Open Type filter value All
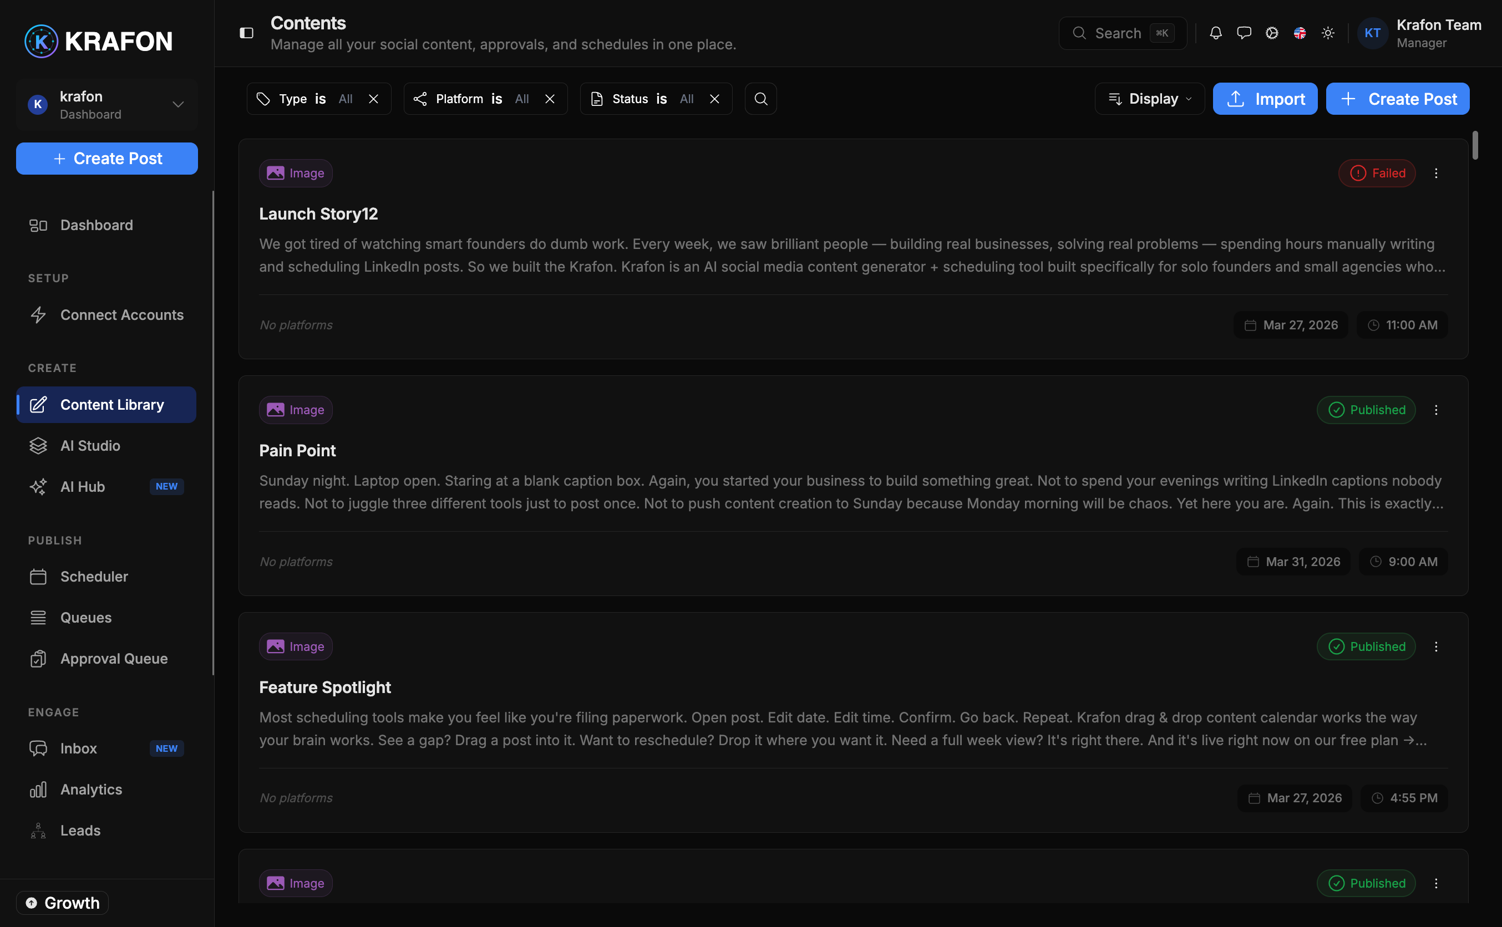Screen dimensions: 1502x927 tap(346, 99)
